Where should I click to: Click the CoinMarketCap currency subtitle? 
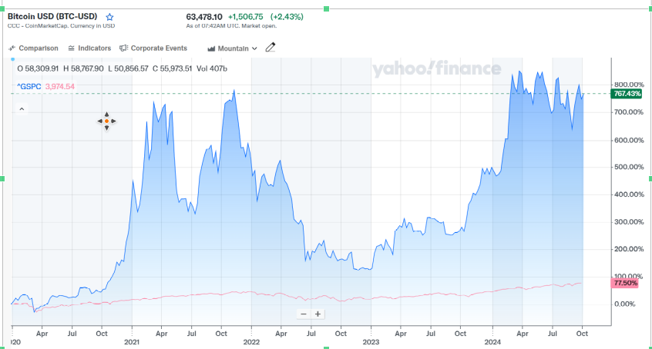click(61, 25)
